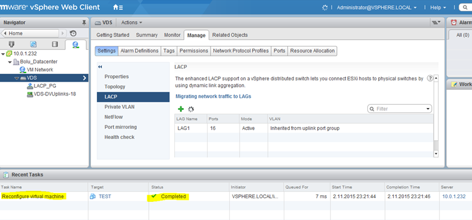Viewport: 472px width, 220px height.
Task: Open the Filter options dropdown arrow
Action: [428, 109]
